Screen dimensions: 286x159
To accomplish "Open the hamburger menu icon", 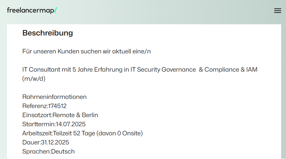I will pyautogui.click(x=277, y=11).
